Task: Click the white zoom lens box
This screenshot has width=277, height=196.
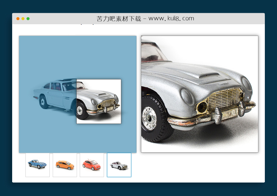Action: pyautogui.click(x=99, y=101)
